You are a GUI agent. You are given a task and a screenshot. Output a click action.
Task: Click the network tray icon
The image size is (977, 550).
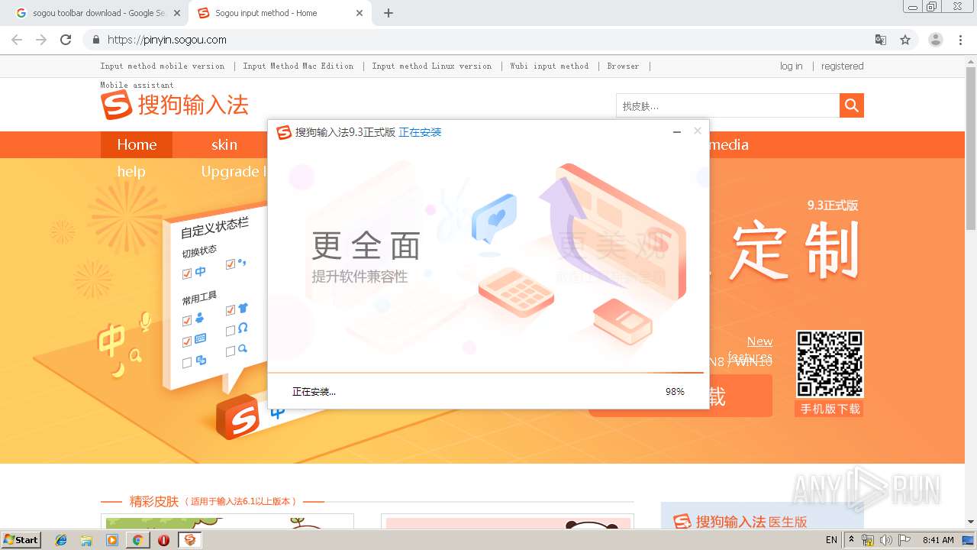868,540
